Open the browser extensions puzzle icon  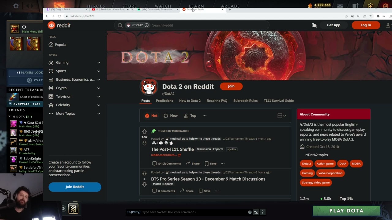[378, 16]
